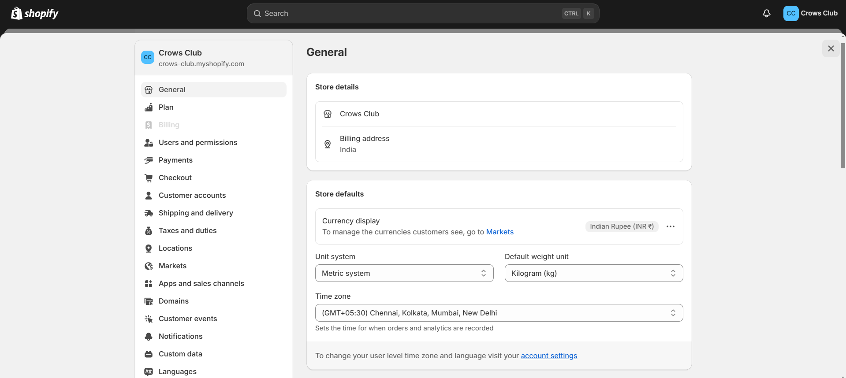Click the Users and permissions icon

149,142
